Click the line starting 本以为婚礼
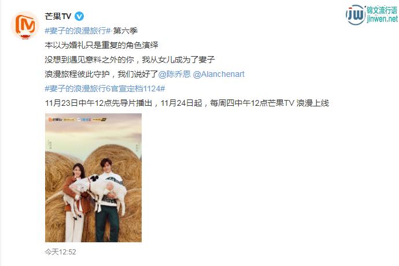This screenshot has height=266, width=399. pyautogui.click(x=102, y=45)
